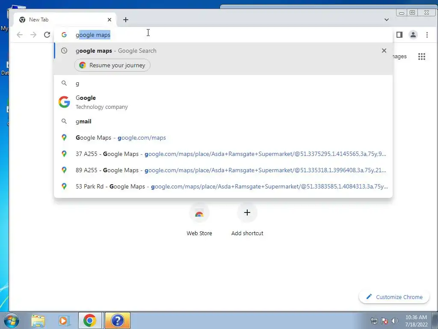Click the Resume your journey chip
This screenshot has width=438, height=329.
tap(112, 65)
